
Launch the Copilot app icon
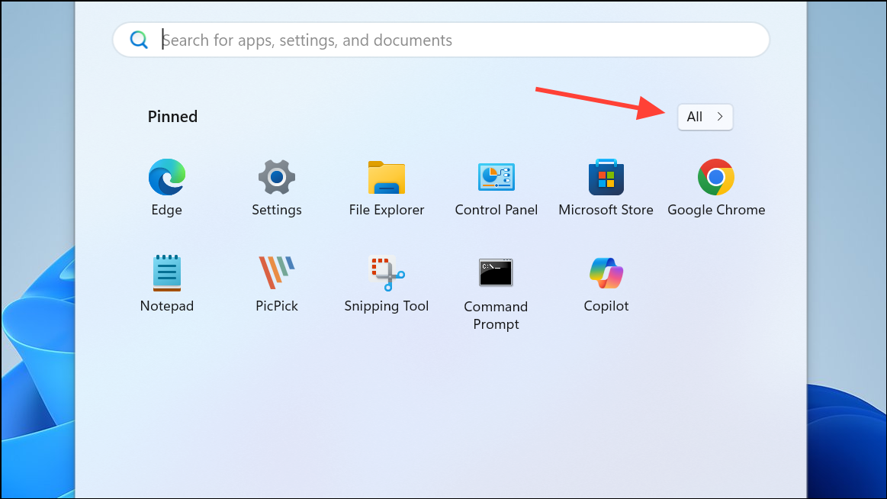coord(606,272)
